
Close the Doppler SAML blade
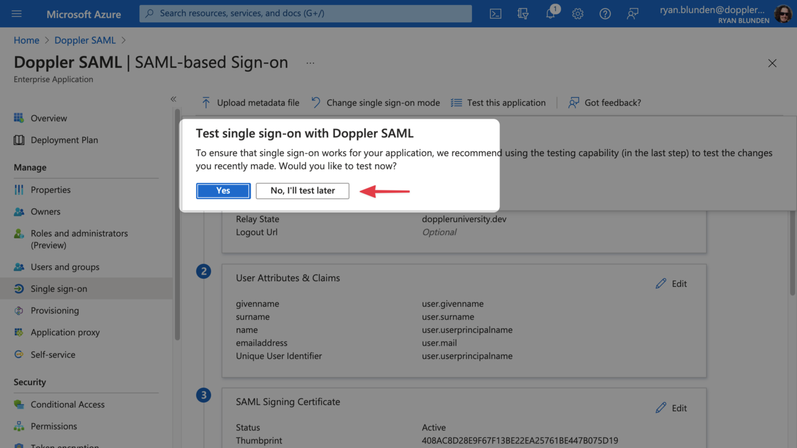[x=772, y=63]
